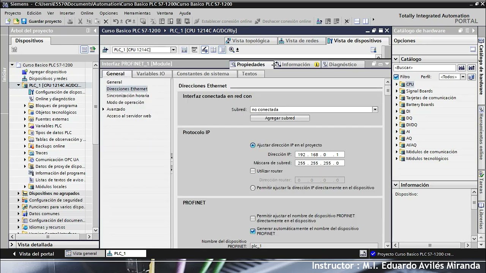Open the PLC_1 [CPU 1214C] device dropdown
The width and height of the screenshot is (486, 273).
pyautogui.click(x=174, y=50)
